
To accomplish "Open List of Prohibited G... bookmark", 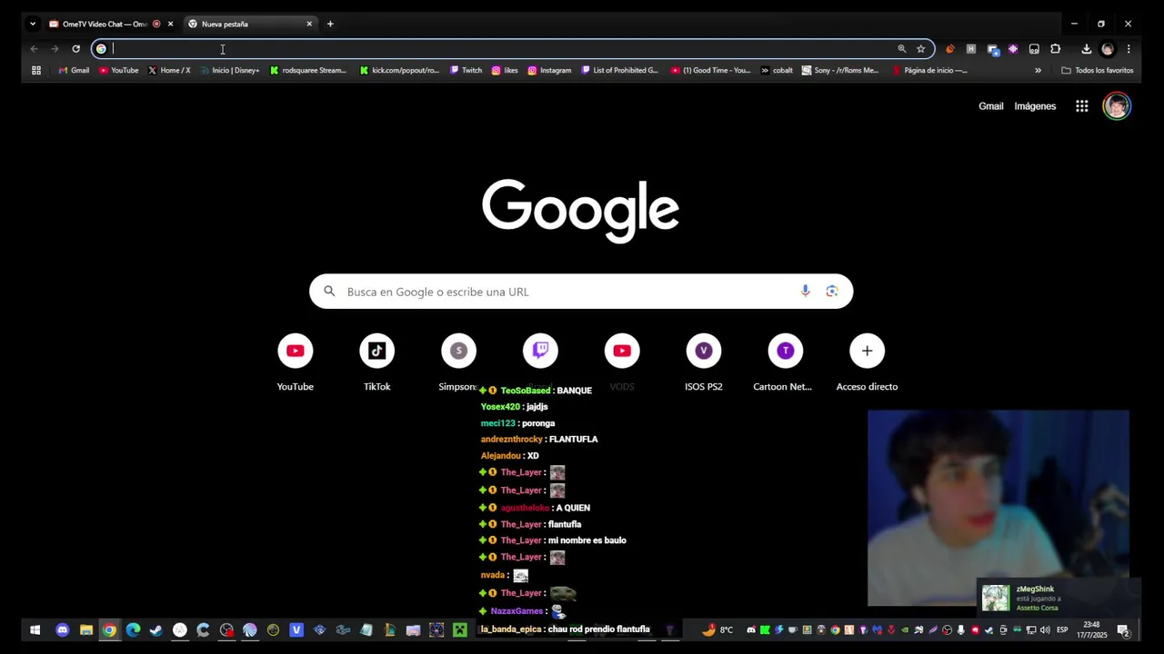I will (619, 70).
